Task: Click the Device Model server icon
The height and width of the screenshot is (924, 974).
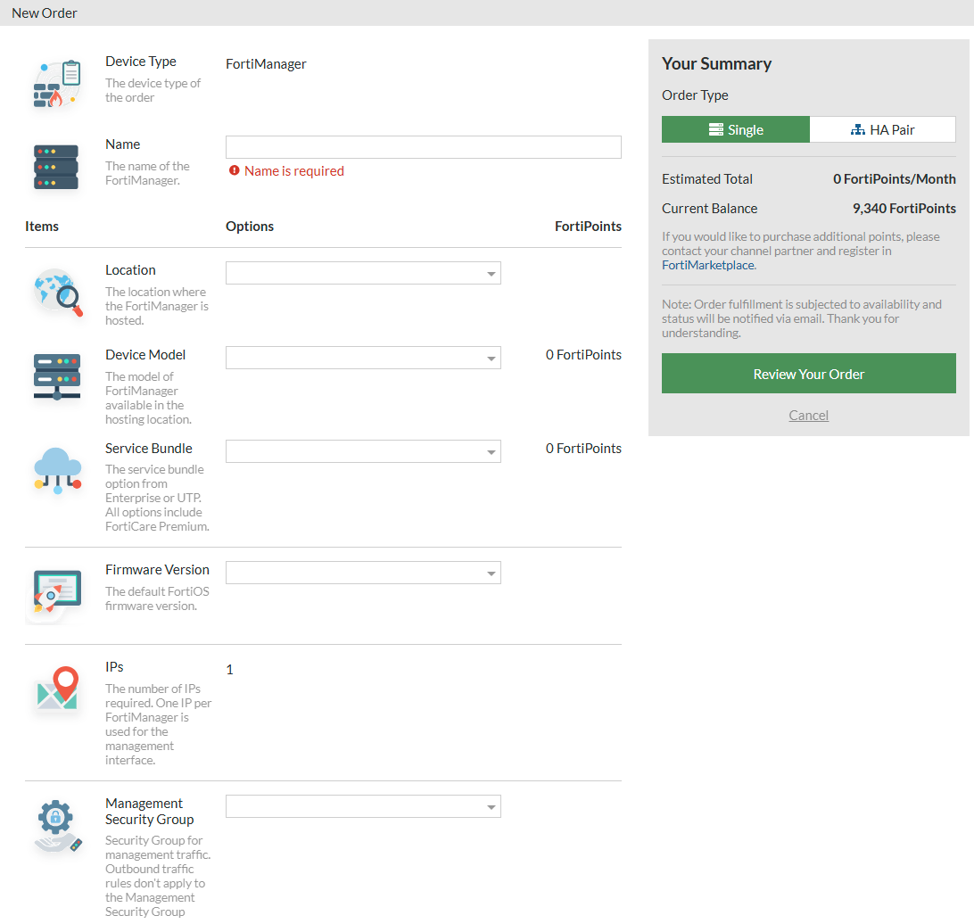Action: (56, 376)
